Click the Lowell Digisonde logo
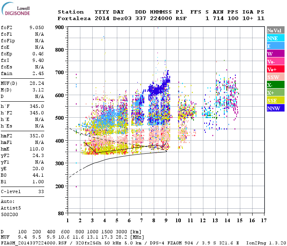This screenshot has width=287, height=246. pos(16,9)
